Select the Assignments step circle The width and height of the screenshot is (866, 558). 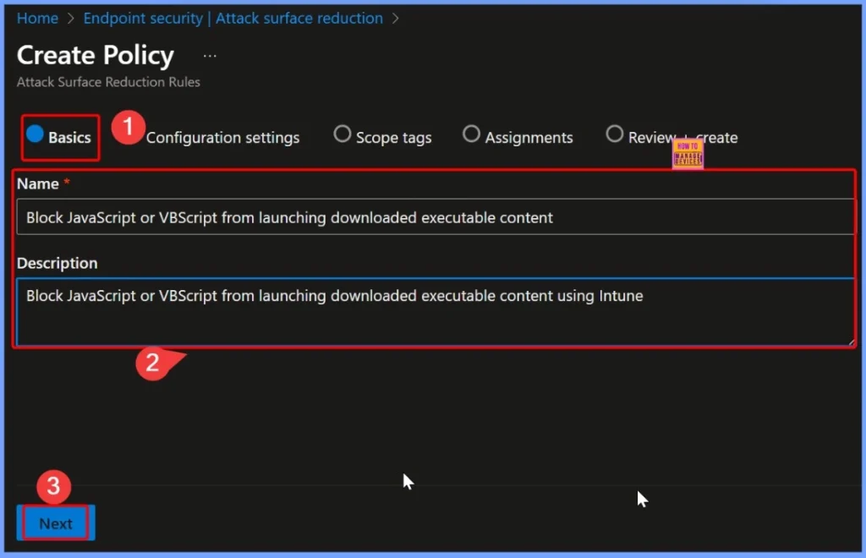coord(471,134)
